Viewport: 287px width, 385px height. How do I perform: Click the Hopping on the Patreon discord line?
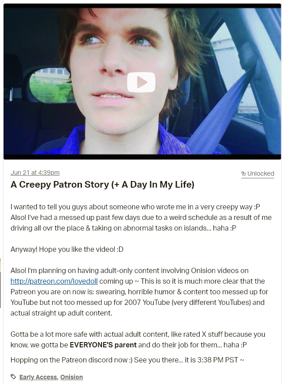(127, 360)
